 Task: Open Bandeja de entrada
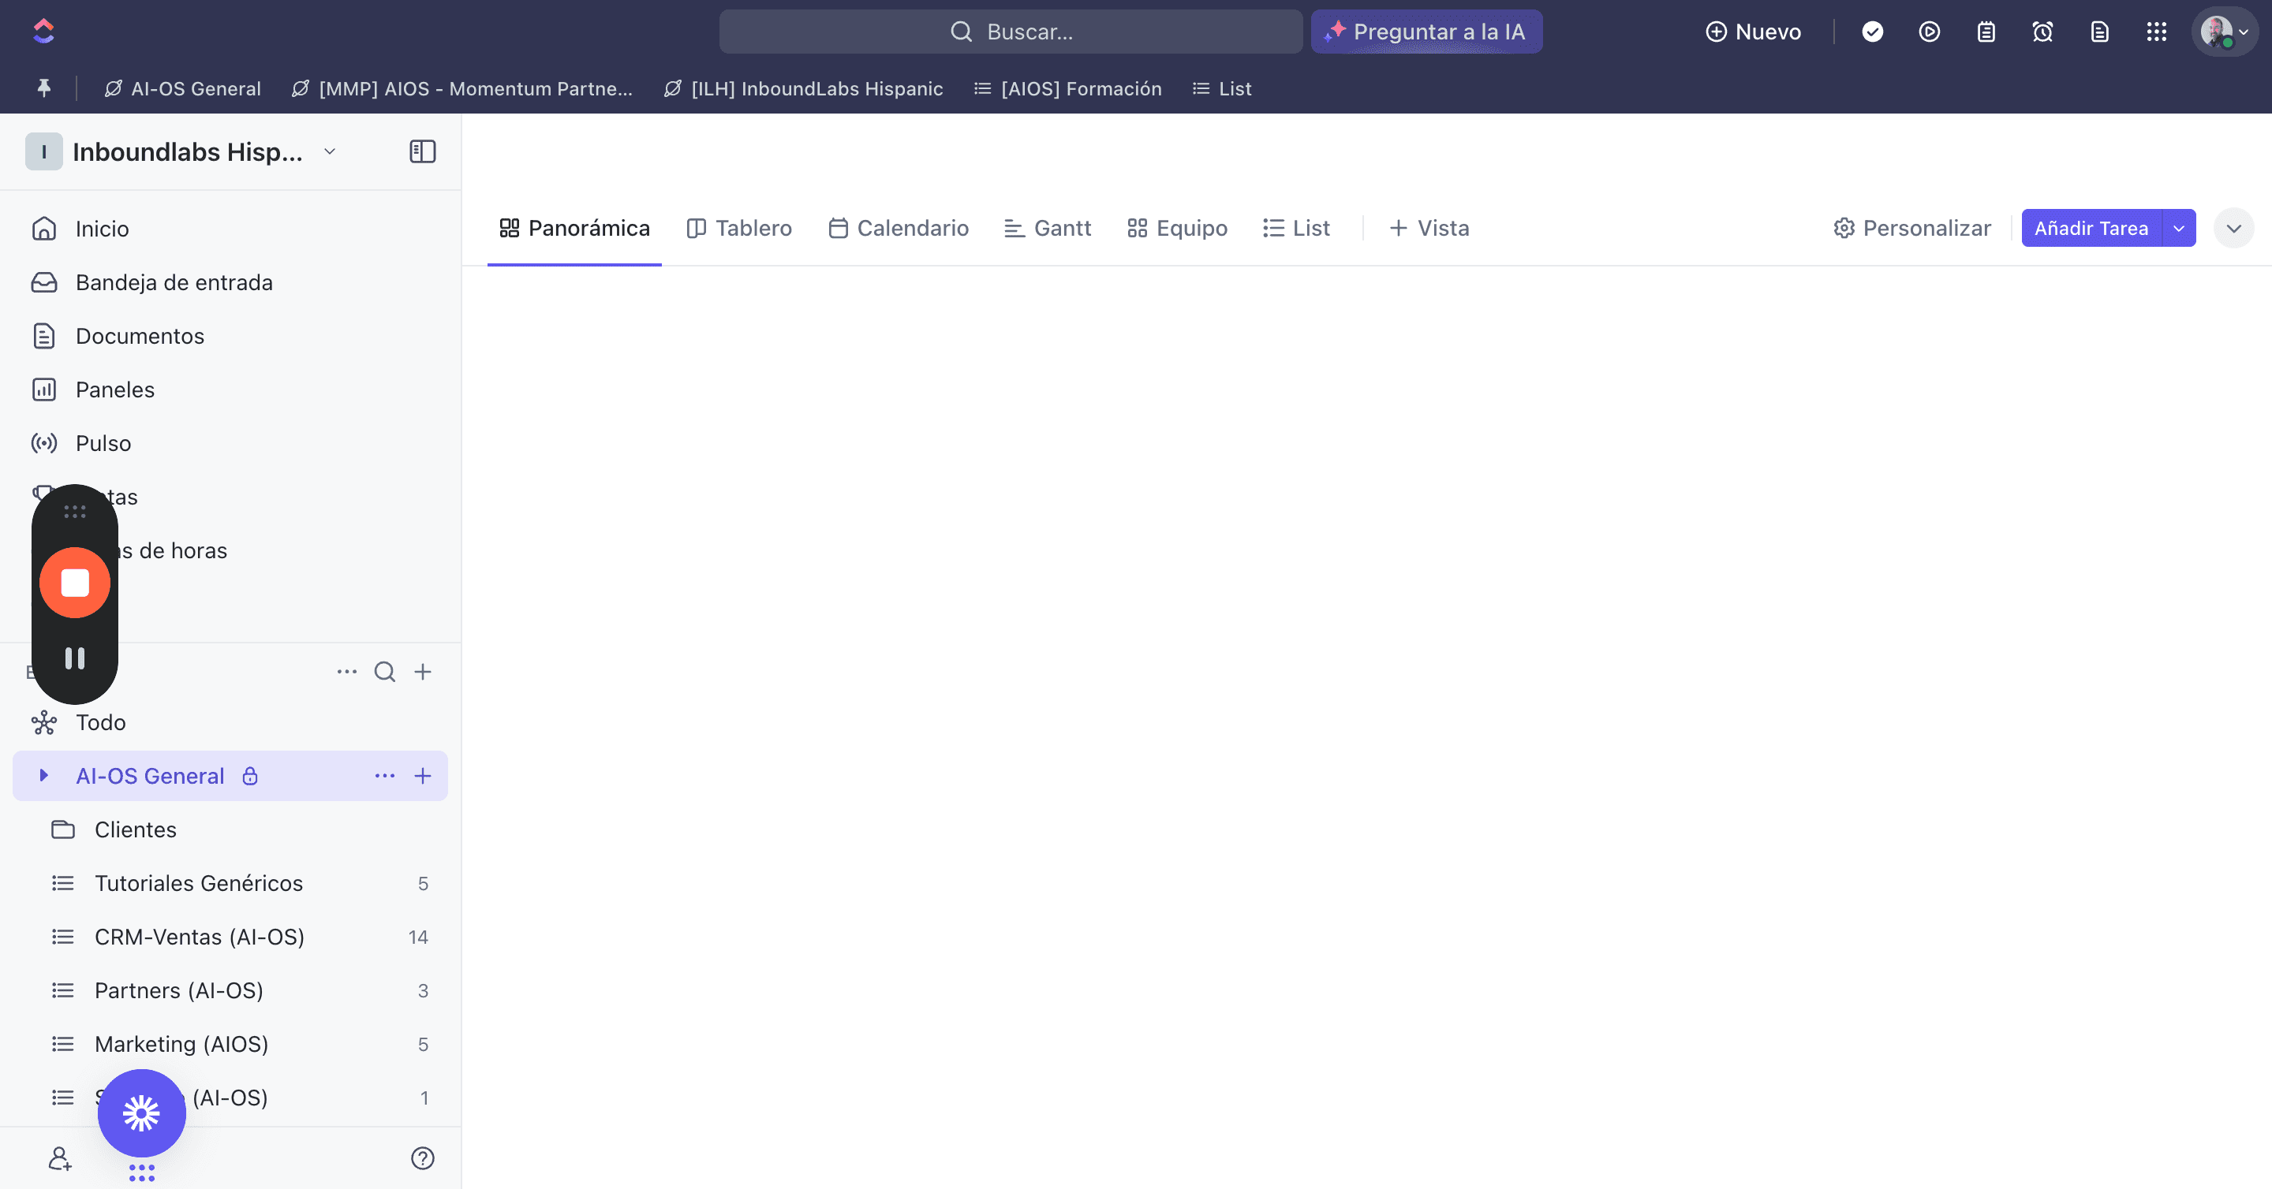coord(231,282)
